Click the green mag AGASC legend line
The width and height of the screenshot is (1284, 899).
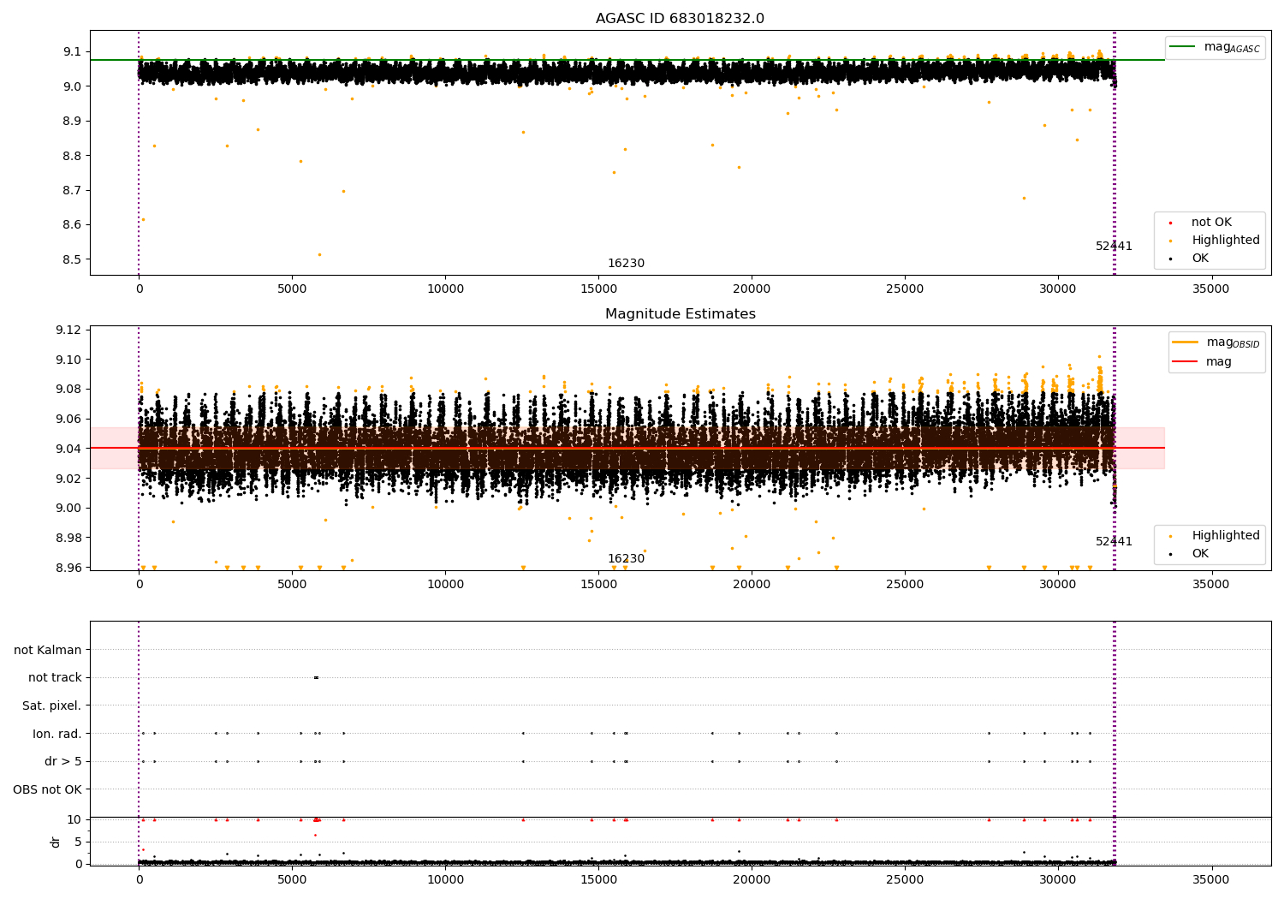(1182, 47)
